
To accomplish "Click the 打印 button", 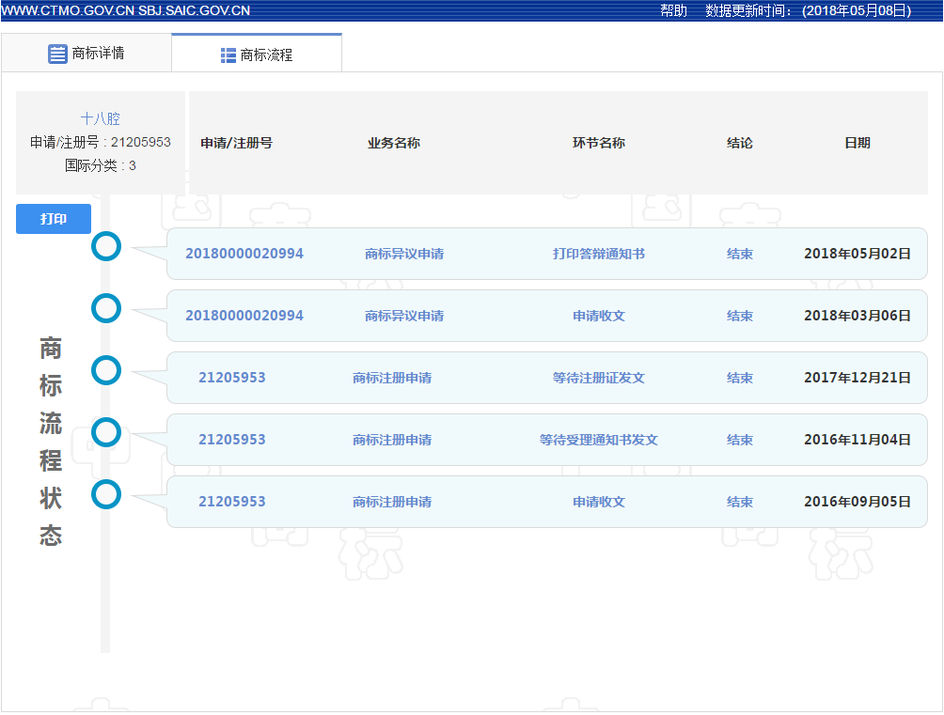I will [x=53, y=218].
